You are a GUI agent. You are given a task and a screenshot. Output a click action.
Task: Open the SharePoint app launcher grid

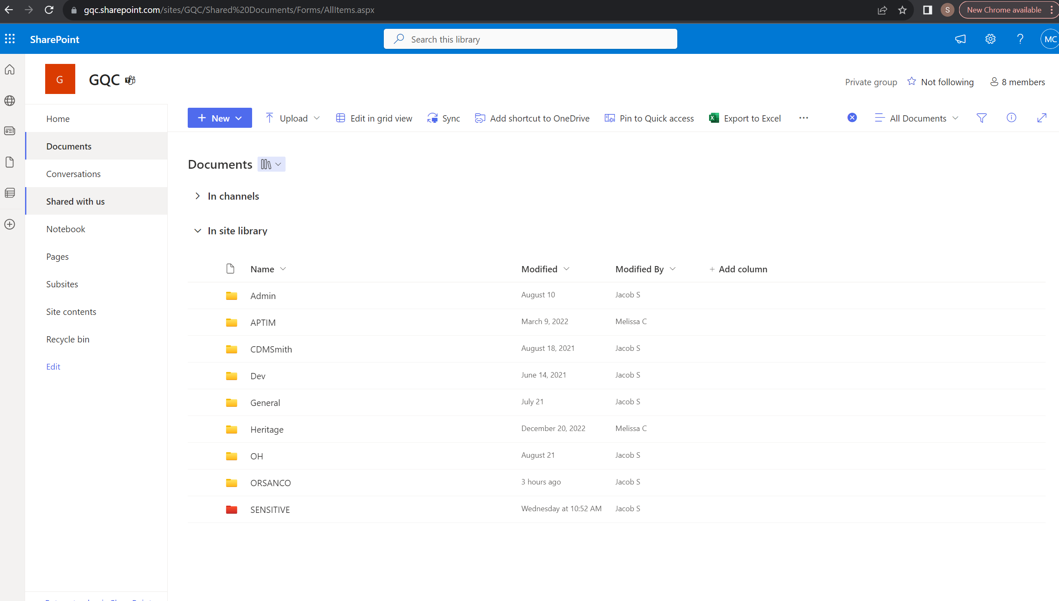[x=10, y=39]
